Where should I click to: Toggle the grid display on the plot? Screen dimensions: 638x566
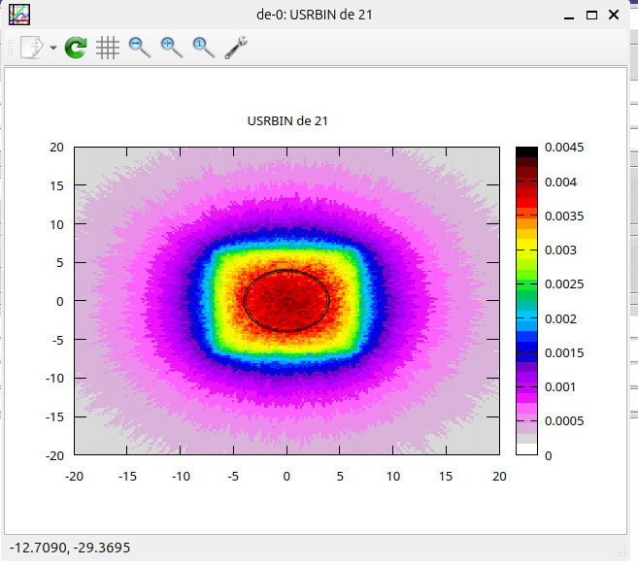[108, 47]
